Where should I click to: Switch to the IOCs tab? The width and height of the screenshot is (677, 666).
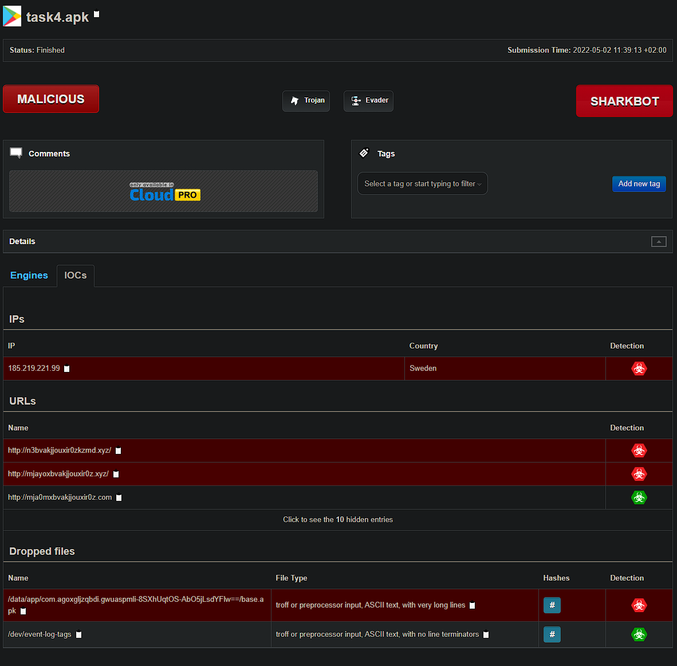click(x=76, y=275)
